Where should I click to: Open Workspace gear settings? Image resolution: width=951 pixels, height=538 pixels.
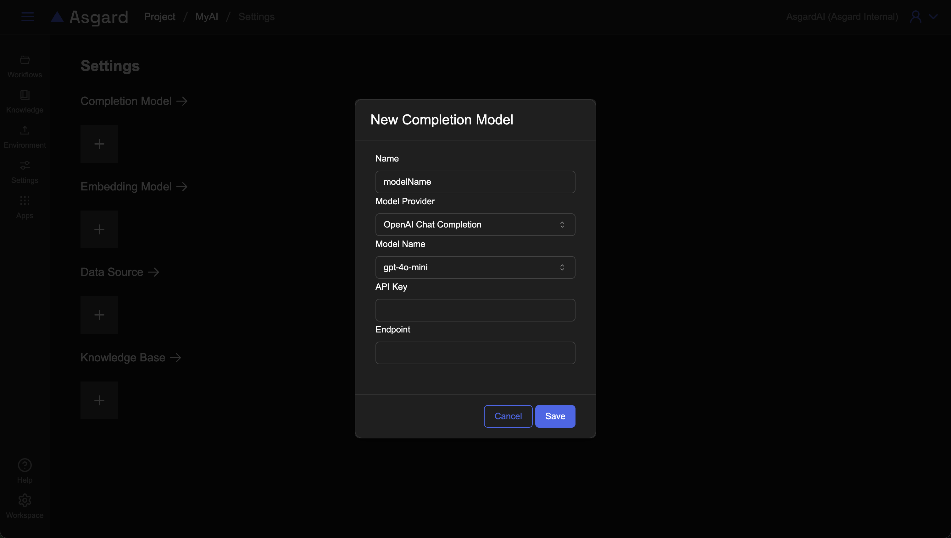25,506
